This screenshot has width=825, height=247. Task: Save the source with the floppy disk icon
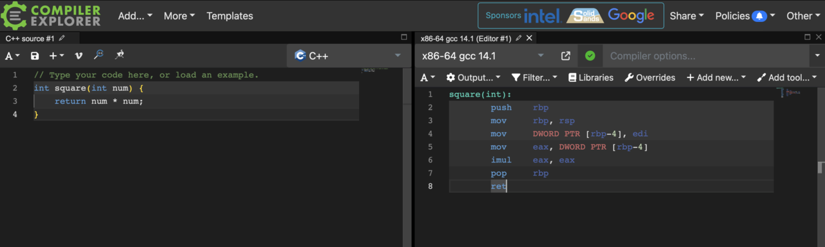tap(35, 56)
